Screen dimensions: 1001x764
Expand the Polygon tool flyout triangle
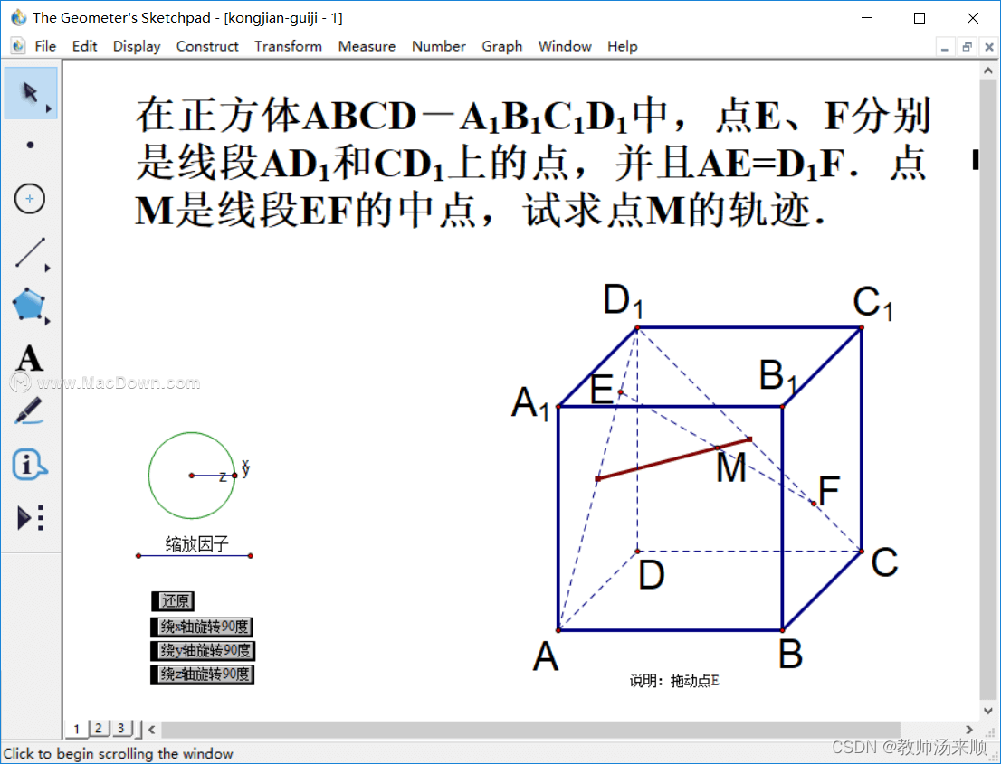(48, 321)
